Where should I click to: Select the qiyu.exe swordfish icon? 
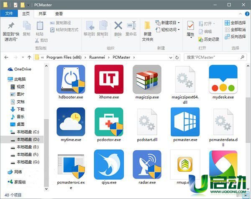point(109,165)
